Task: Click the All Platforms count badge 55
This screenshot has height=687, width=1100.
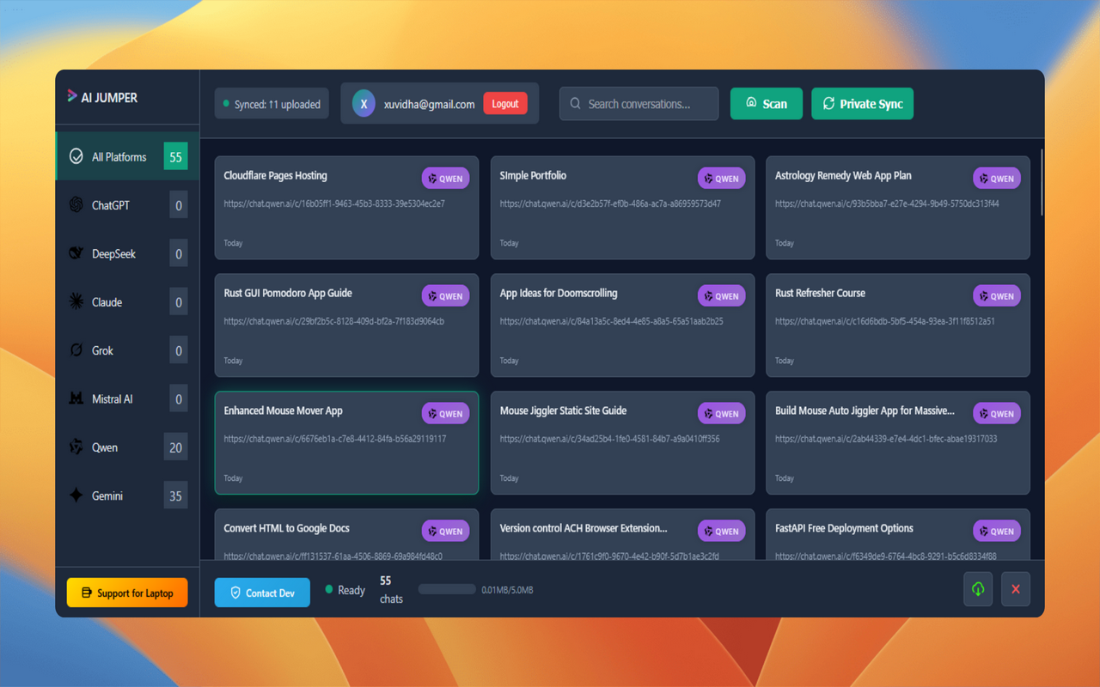Action: (x=175, y=157)
